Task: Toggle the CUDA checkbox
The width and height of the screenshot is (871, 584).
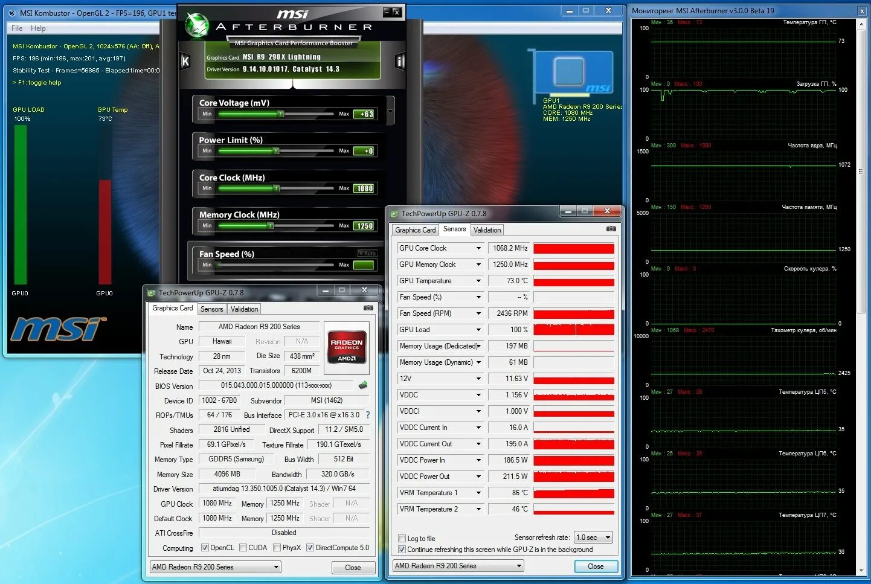Action: pos(243,548)
